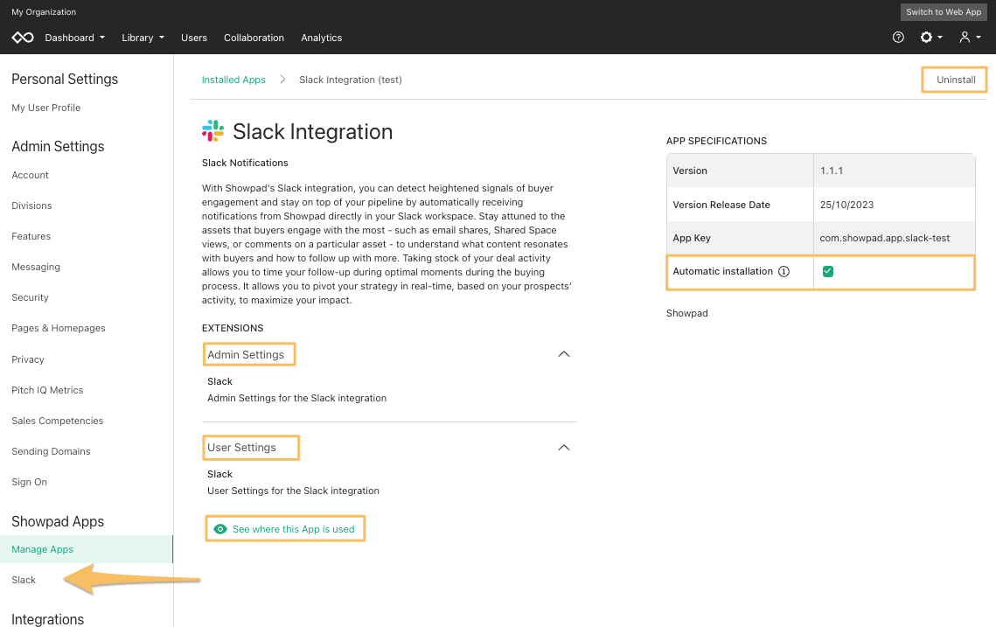Click the User Settings extension title
Image resolution: width=996 pixels, height=627 pixels.
click(241, 447)
